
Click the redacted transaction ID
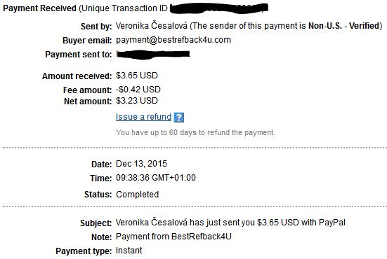[x=219, y=8]
